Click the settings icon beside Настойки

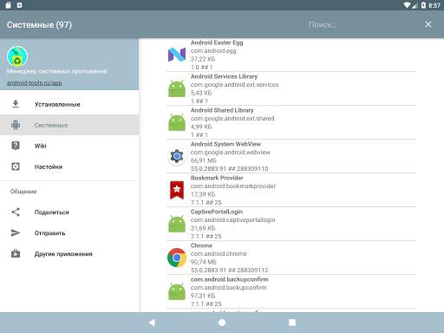(16, 166)
